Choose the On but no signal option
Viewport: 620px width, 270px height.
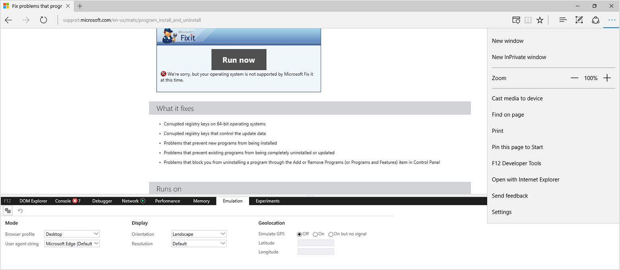click(331, 234)
